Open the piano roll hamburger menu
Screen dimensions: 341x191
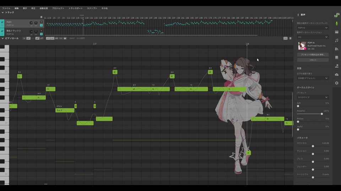pos(290,38)
